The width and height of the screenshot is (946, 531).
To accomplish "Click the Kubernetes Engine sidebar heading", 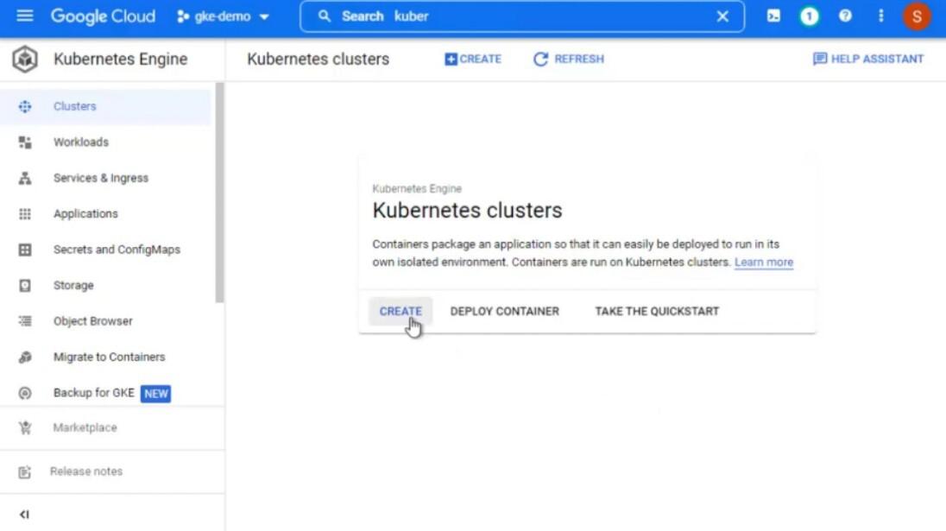I will click(120, 59).
